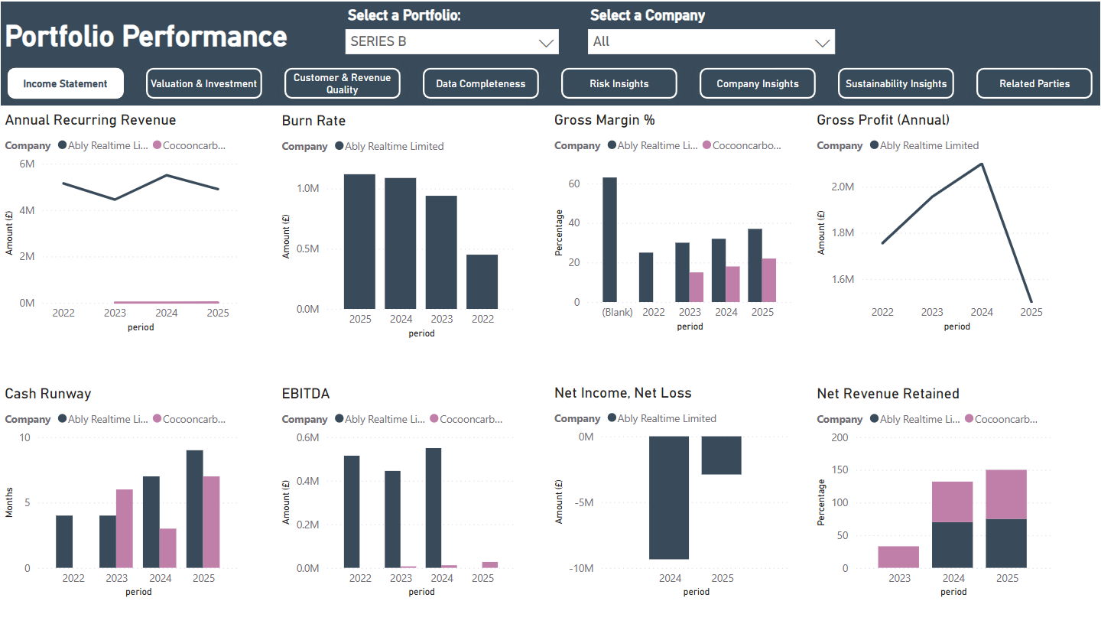Open the Data Completeness page
1101x627 pixels.
click(x=481, y=83)
